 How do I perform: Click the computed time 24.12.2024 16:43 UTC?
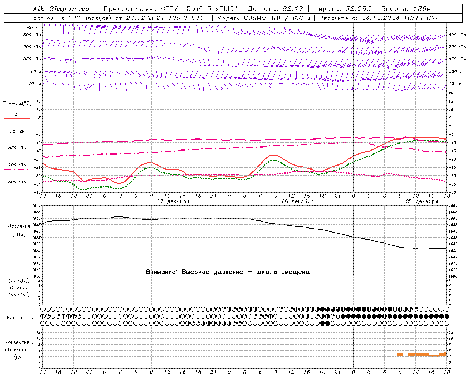pos(401,18)
